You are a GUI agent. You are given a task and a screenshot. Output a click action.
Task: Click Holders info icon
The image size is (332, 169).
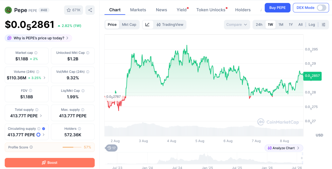(79, 129)
